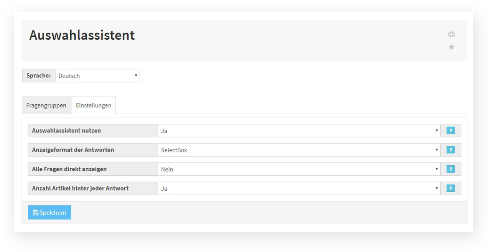Viewport: 491px width, 252px height.
Task: Click the Auswahlassistent page heading
Action: tap(82, 35)
